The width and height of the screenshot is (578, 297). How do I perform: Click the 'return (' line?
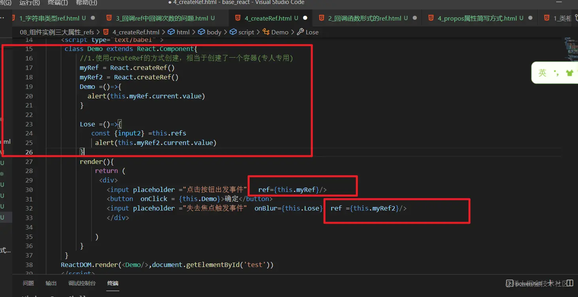tap(110, 171)
